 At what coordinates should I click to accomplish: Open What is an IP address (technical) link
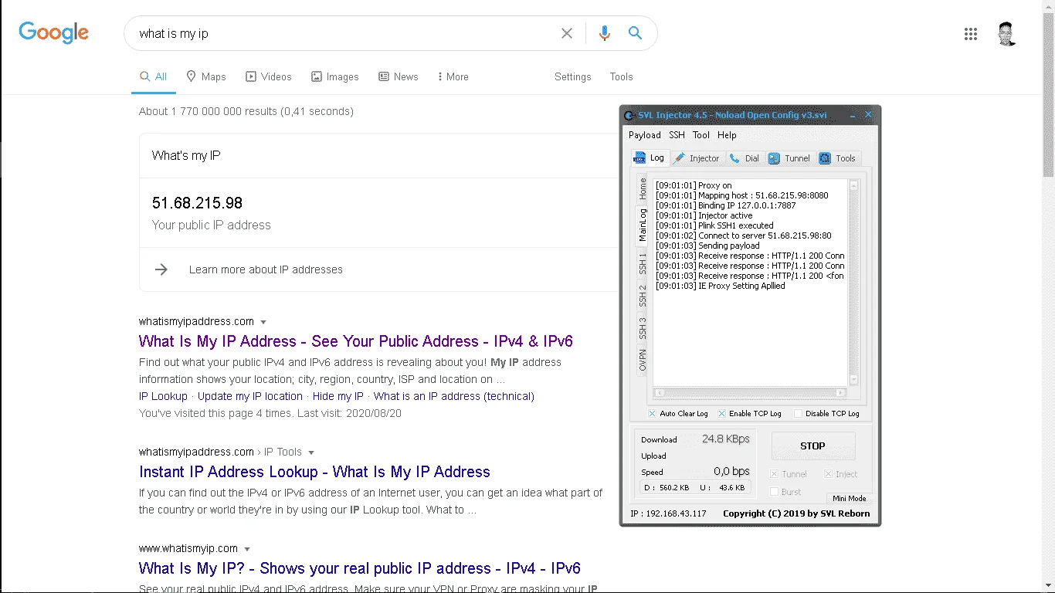point(454,396)
